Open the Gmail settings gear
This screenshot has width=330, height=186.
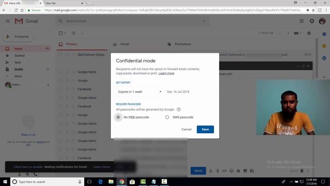(309, 33)
